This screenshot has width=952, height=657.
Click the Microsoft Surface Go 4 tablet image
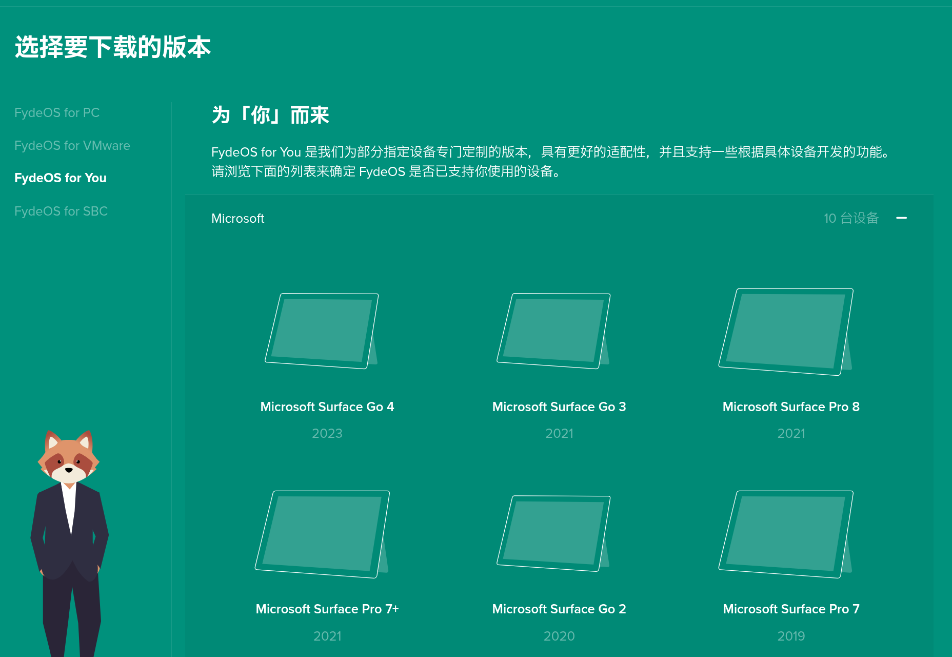pos(322,331)
